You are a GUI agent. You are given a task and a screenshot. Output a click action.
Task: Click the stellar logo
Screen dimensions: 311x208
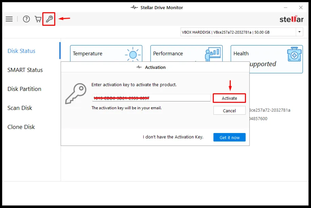point(291,19)
